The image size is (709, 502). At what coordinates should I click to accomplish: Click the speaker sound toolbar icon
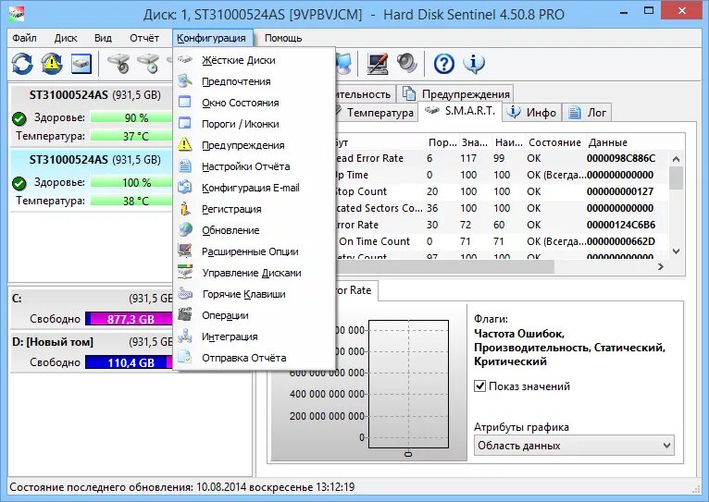[x=407, y=64]
